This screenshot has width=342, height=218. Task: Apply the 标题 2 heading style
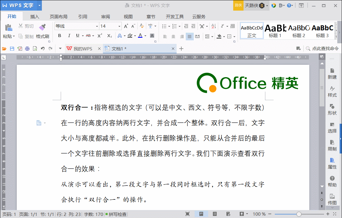click(x=299, y=31)
